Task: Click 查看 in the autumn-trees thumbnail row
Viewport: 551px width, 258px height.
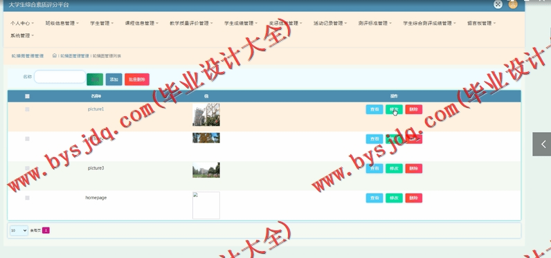Action: click(374, 139)
